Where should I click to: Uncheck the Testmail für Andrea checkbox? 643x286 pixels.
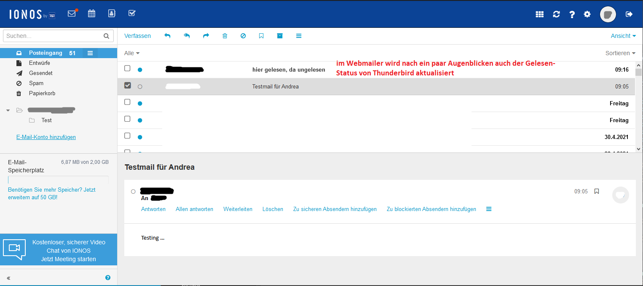tap(127, 86)
